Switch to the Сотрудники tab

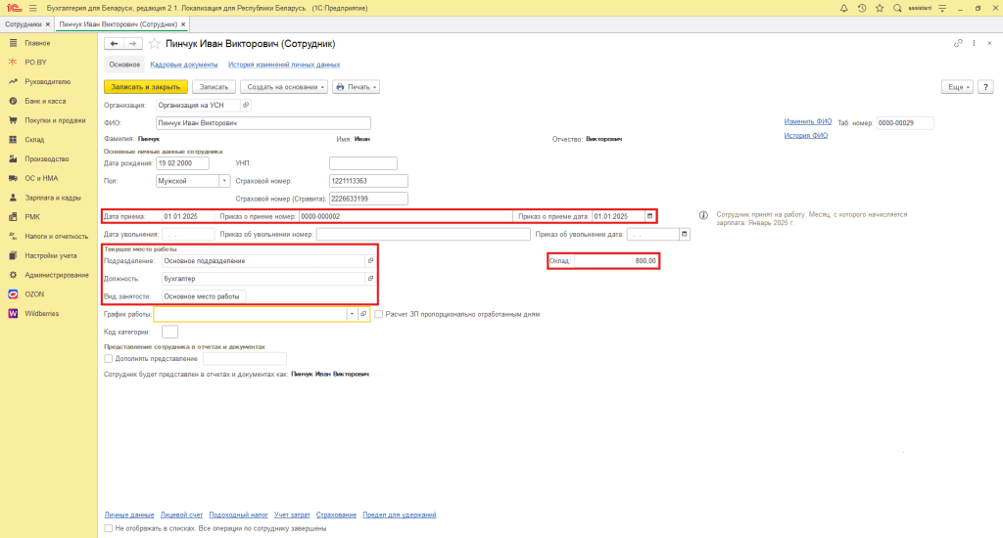24,24
